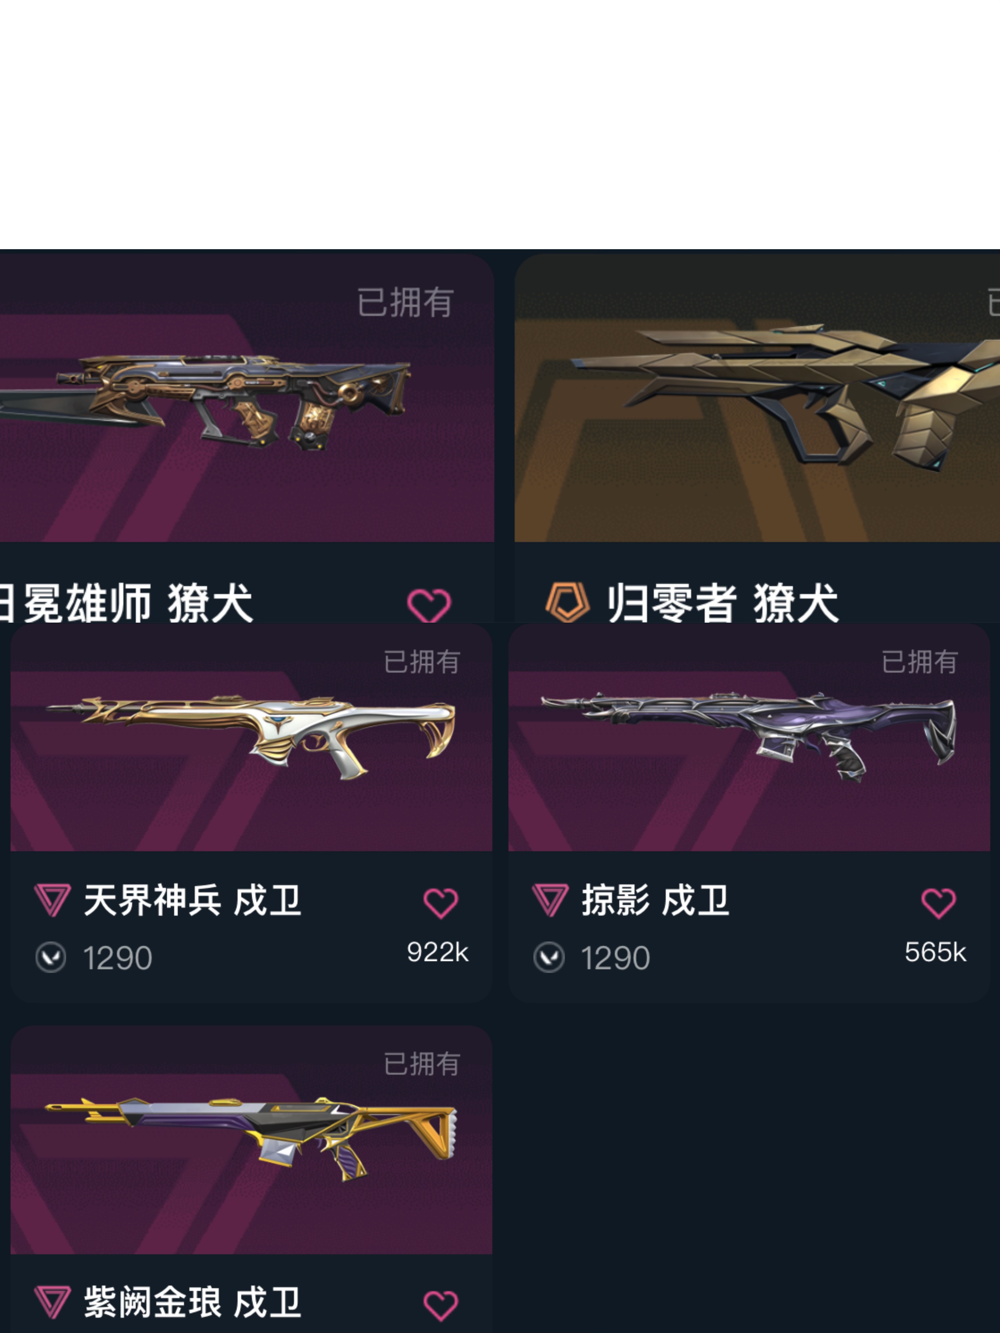This screenshot has width=1000, height=1333.
Task: Click the pink triangle tier icon of 紫阙金琅
Action: 53,1302
